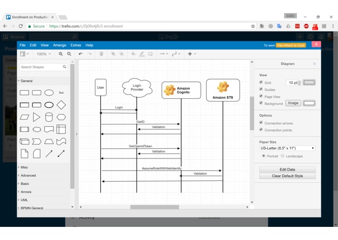Viewport: 338px width, 240px height.
Task: Click the line color pencil icon
Action: [142, 54]
